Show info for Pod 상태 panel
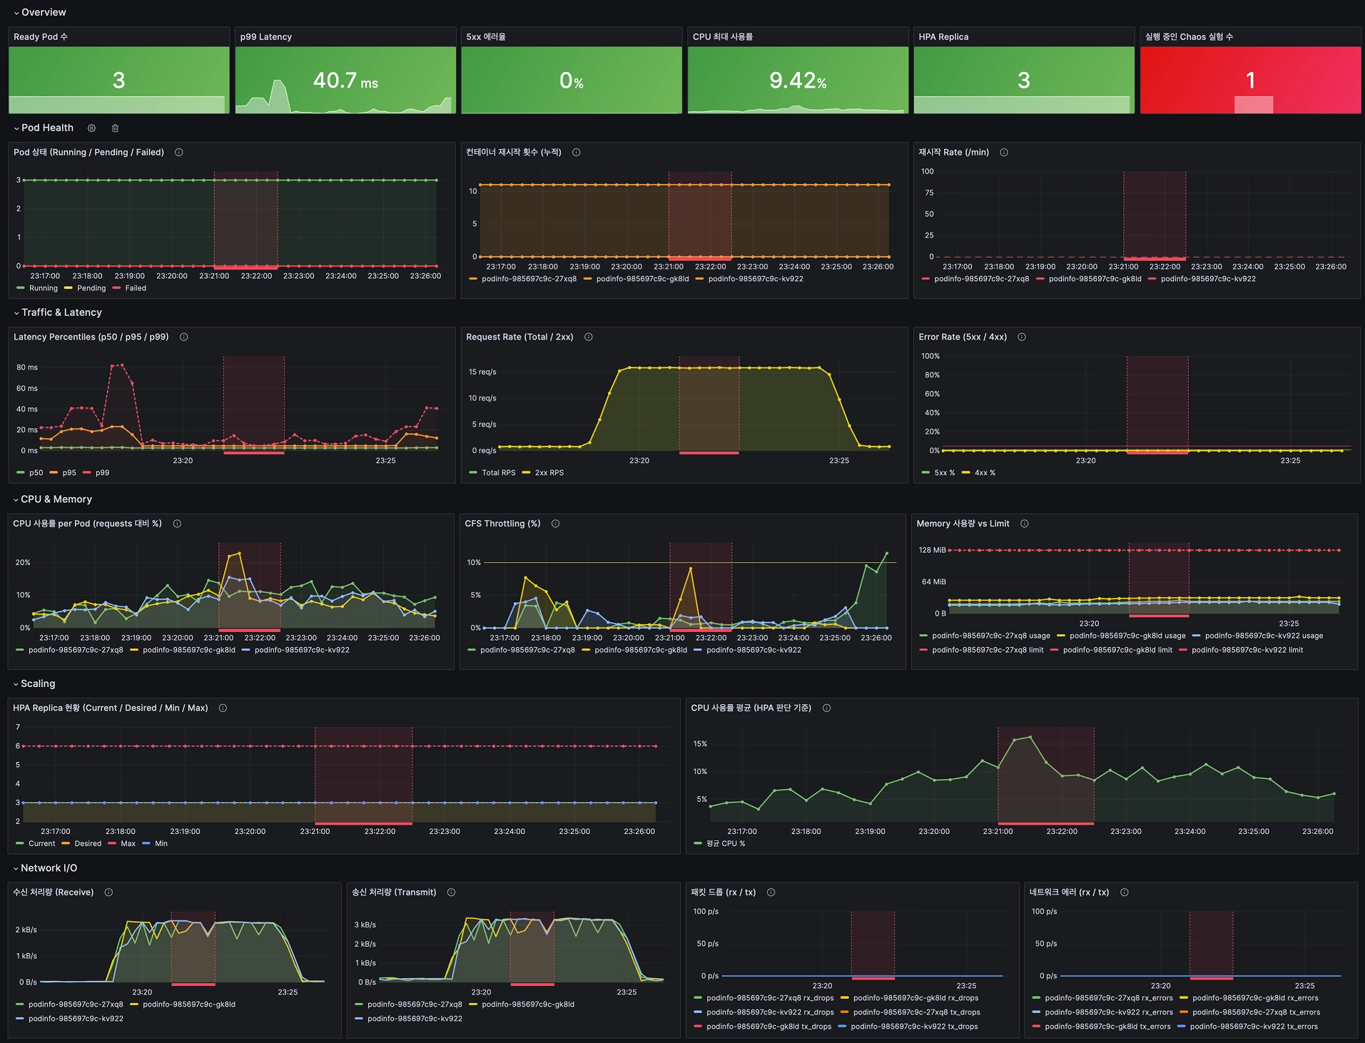Viewport: 1365px width, 1043px height. point(179,153)
